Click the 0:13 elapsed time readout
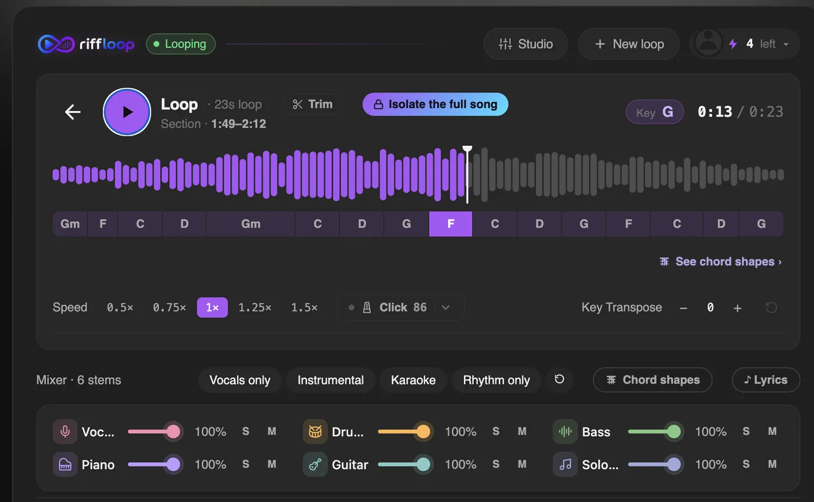 715,112
